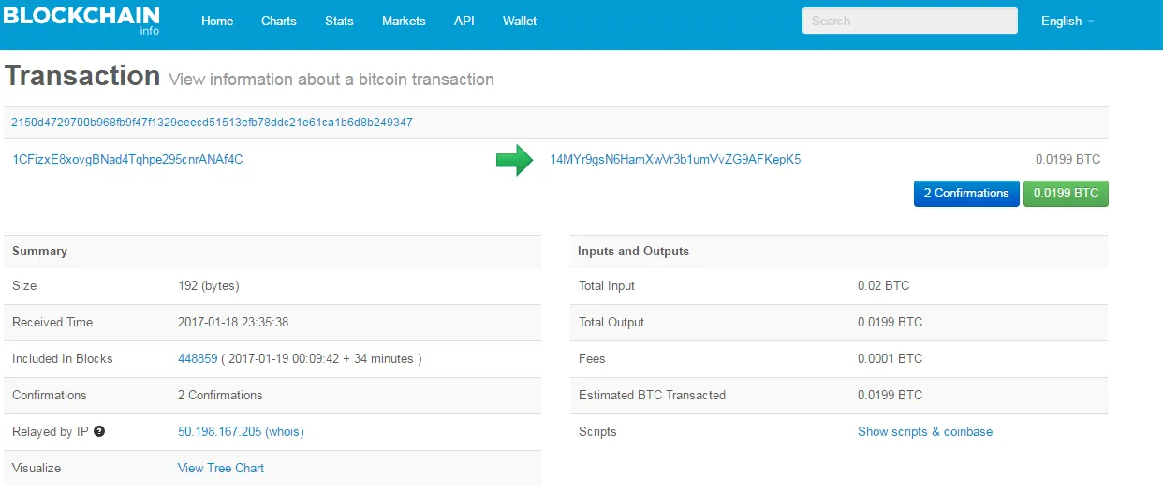Click the green transaction arrow icon
This screenshot has width=1163, height=492.
pos(514,160)
